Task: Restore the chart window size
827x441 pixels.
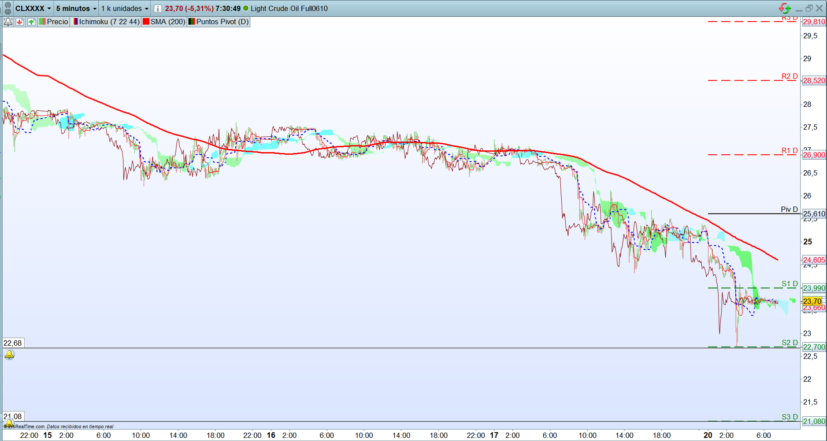Action: (809, 8)
